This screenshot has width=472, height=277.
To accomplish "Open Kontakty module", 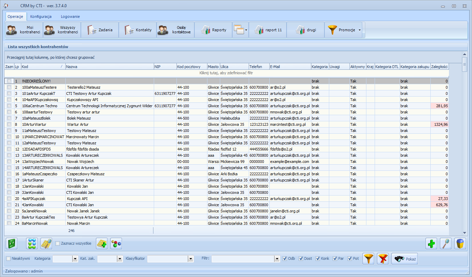I will click(x=138, y=30).
